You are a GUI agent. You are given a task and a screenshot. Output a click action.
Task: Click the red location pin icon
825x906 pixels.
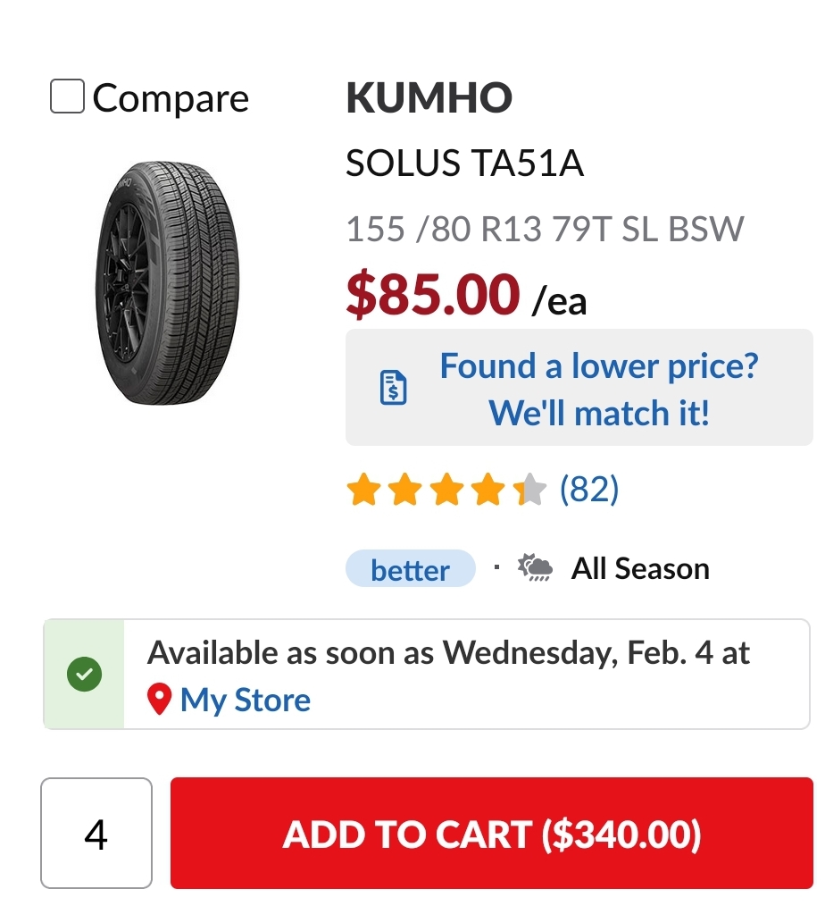coord(160,700)
